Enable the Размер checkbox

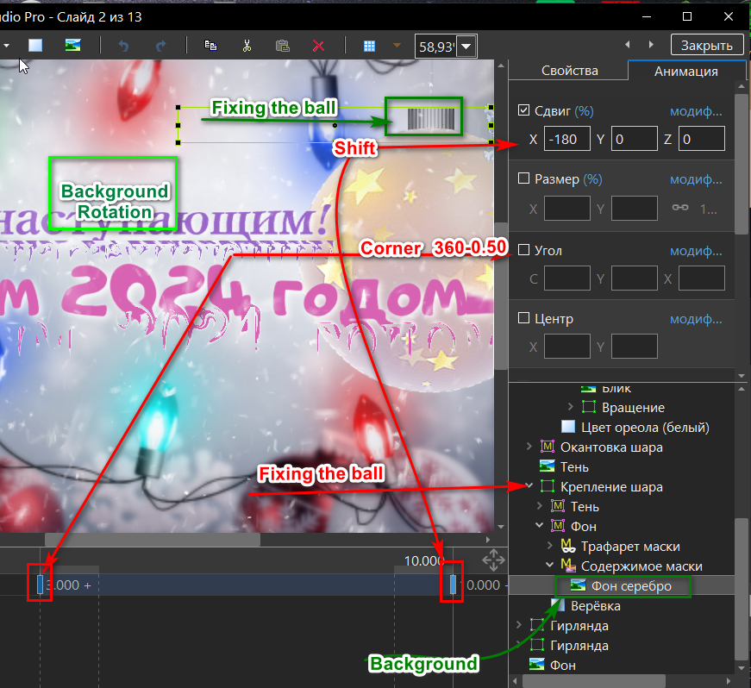coord(523,179)
